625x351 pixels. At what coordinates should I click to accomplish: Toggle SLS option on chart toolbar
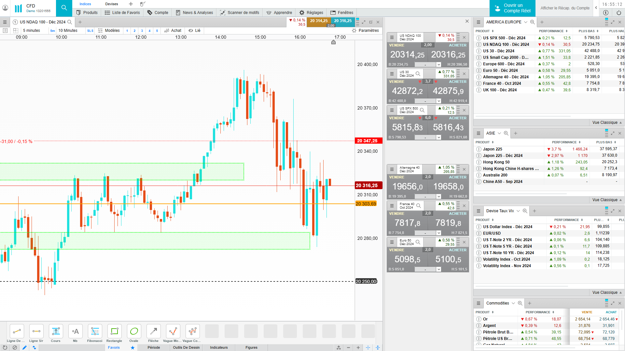point(90,31)
